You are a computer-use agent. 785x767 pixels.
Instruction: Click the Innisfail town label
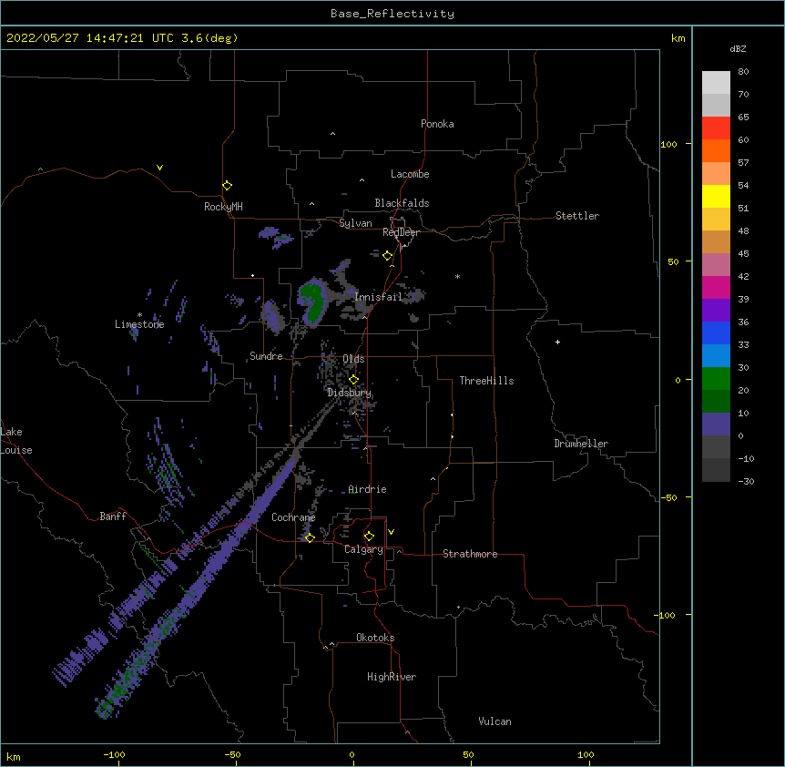[x=378, y=297]
